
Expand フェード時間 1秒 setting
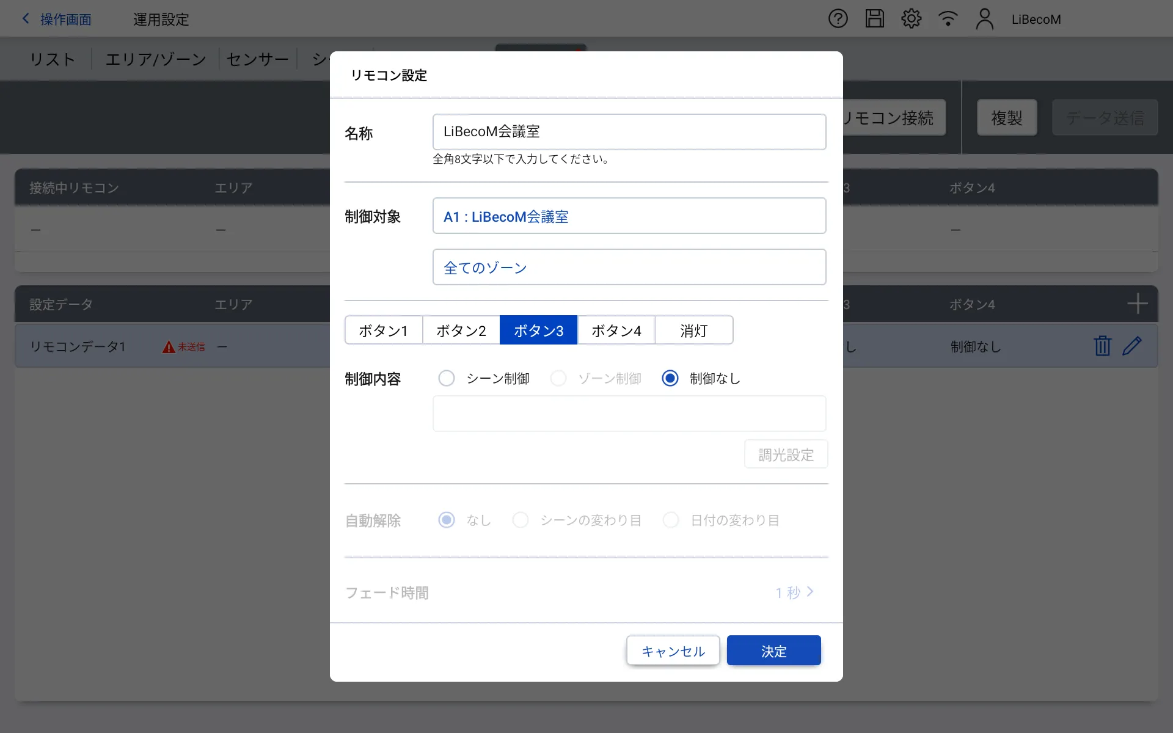tap(794, 593)
